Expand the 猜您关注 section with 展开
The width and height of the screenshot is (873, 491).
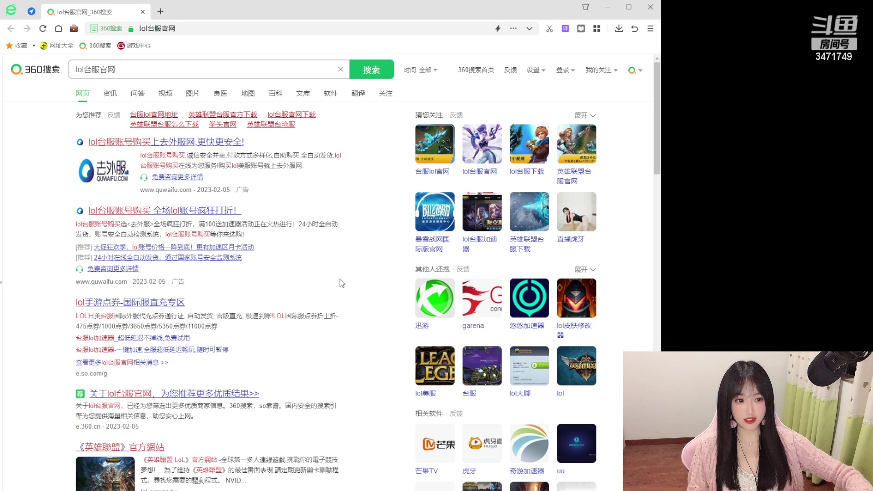point(585,115)
